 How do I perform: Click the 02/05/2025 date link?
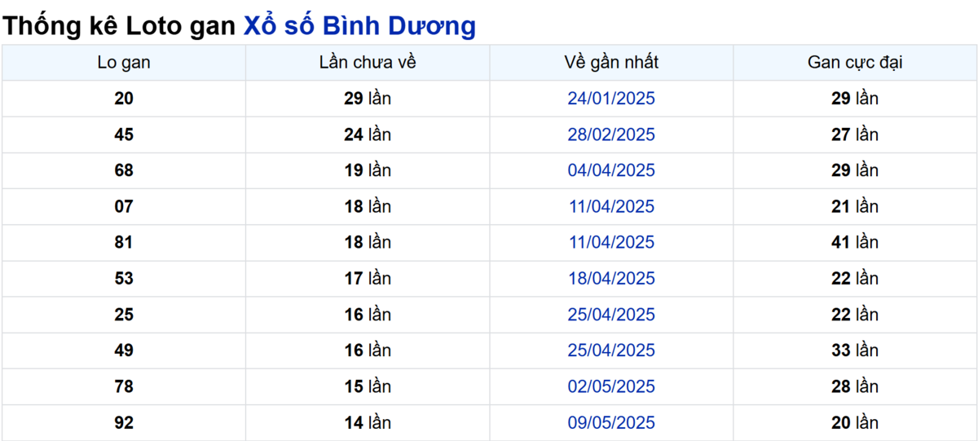[x=611, y=386]
